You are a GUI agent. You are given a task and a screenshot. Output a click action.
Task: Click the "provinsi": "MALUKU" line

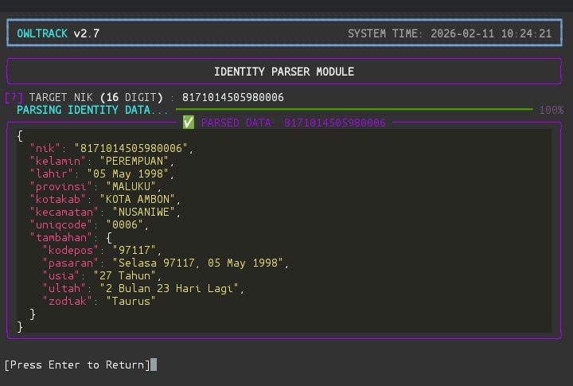click(x=95, y=187)
